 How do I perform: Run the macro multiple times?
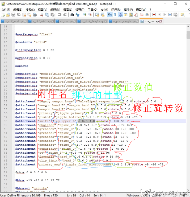pos(170,15)
